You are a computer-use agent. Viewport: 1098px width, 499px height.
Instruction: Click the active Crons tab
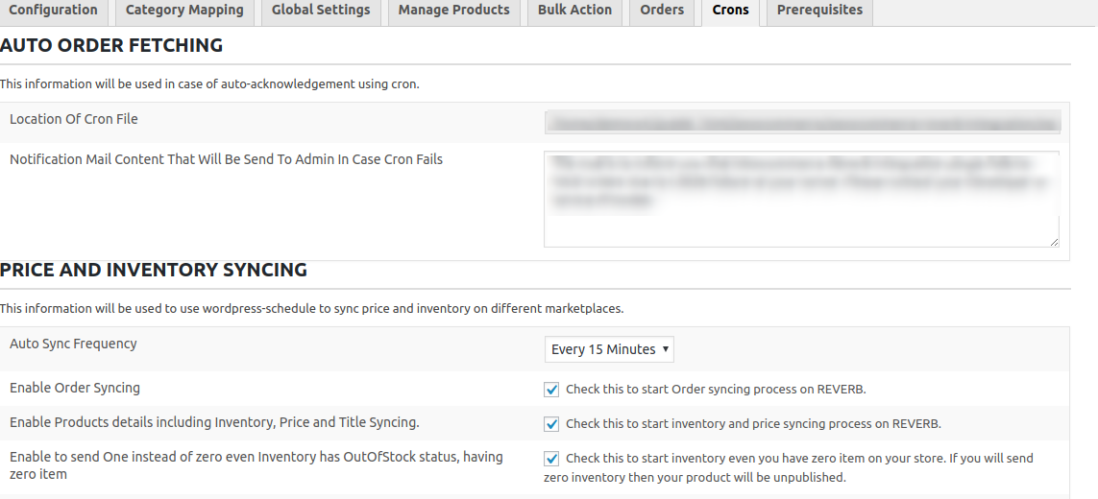(x=730, y=11)
